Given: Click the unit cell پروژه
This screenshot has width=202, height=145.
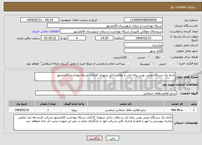Looking at the screenshot, I should [74, 110].
